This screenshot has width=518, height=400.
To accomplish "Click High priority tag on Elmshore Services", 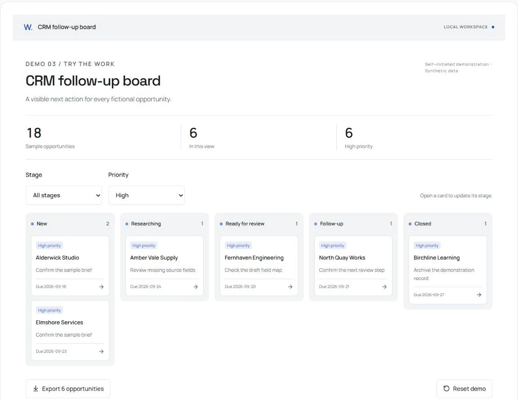I will coord(49,310).
